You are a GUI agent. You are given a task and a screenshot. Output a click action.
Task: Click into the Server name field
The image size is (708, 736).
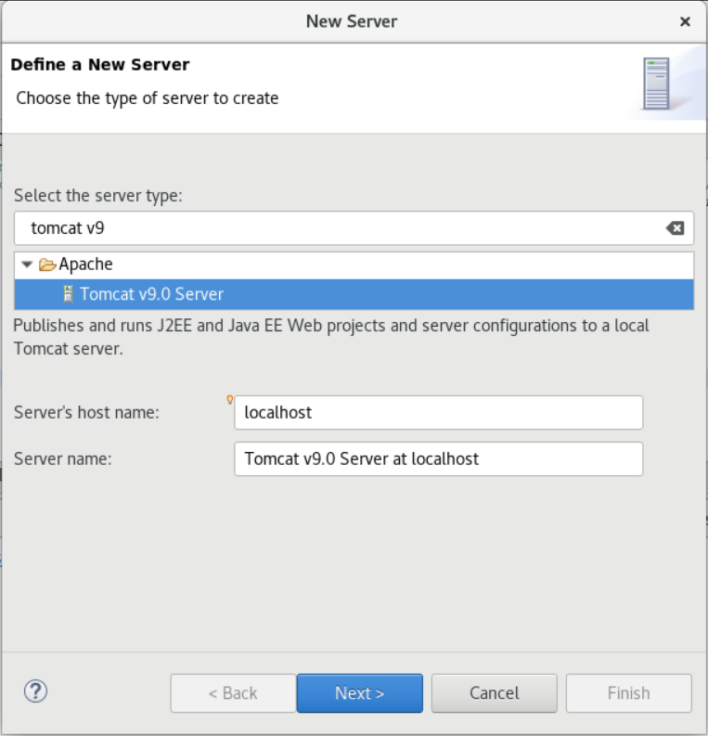438,458
